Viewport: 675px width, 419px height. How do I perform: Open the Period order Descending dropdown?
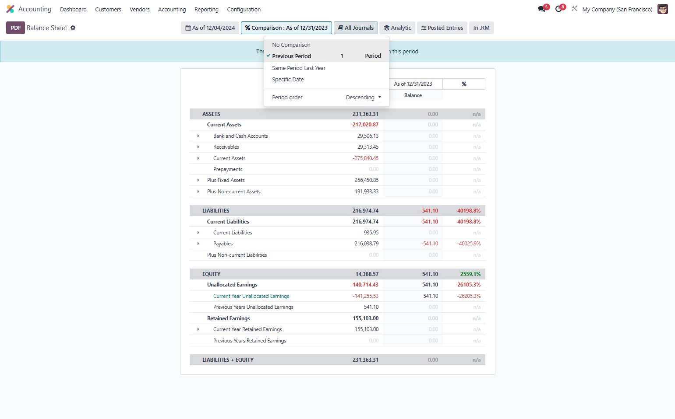point(363,98)
